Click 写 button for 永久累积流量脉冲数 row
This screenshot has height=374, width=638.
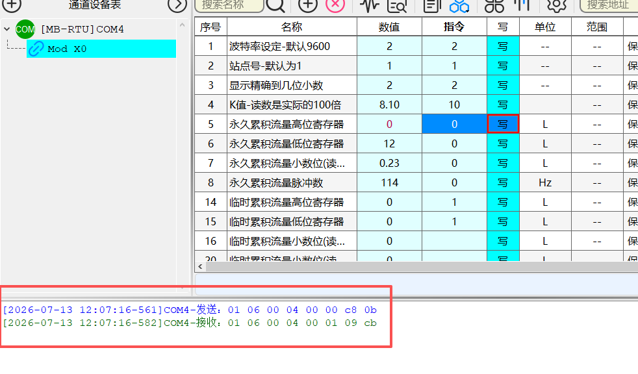(x=503, y=182)
